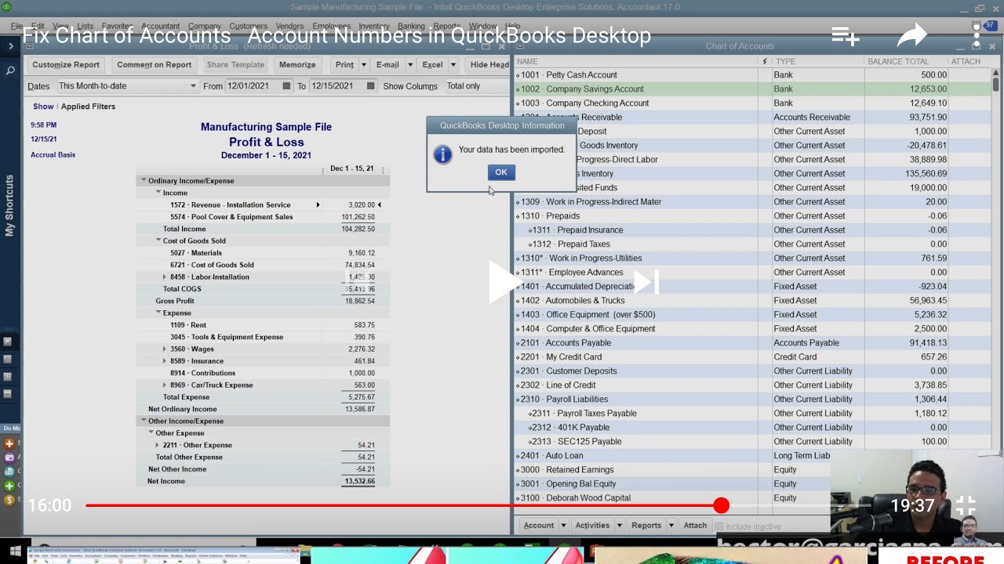Click the Show applied filters link
Screen dimensions: 1004x564
43,107
